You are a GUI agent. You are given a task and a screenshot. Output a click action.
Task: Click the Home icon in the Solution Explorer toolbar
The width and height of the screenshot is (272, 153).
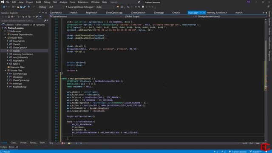[9, 17]
